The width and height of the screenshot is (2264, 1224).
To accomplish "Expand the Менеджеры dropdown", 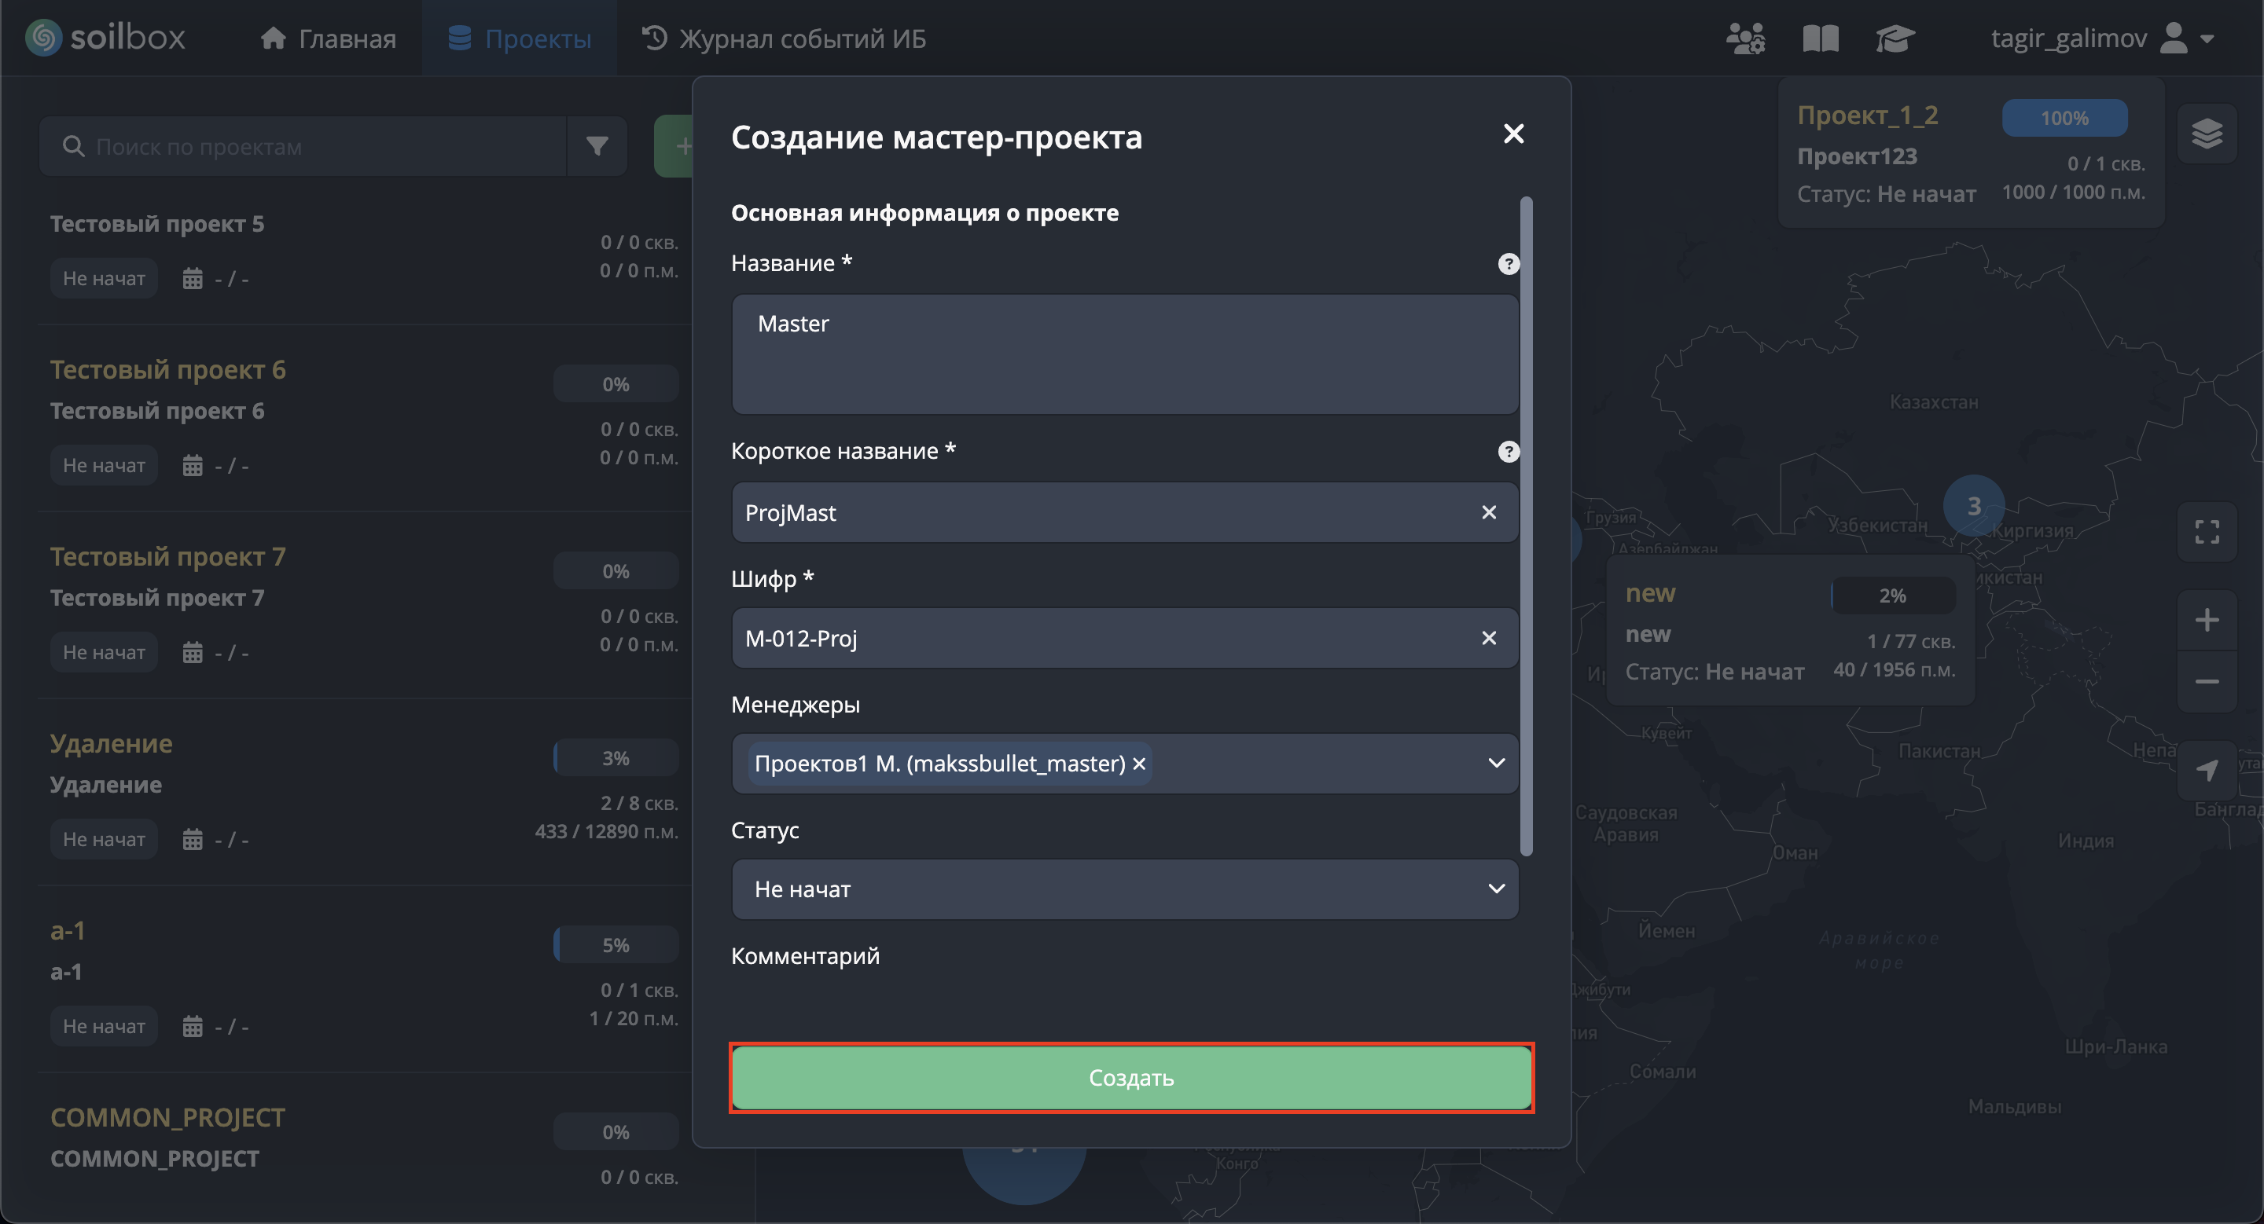I will pyautogui.click(x=1496, y=763).
